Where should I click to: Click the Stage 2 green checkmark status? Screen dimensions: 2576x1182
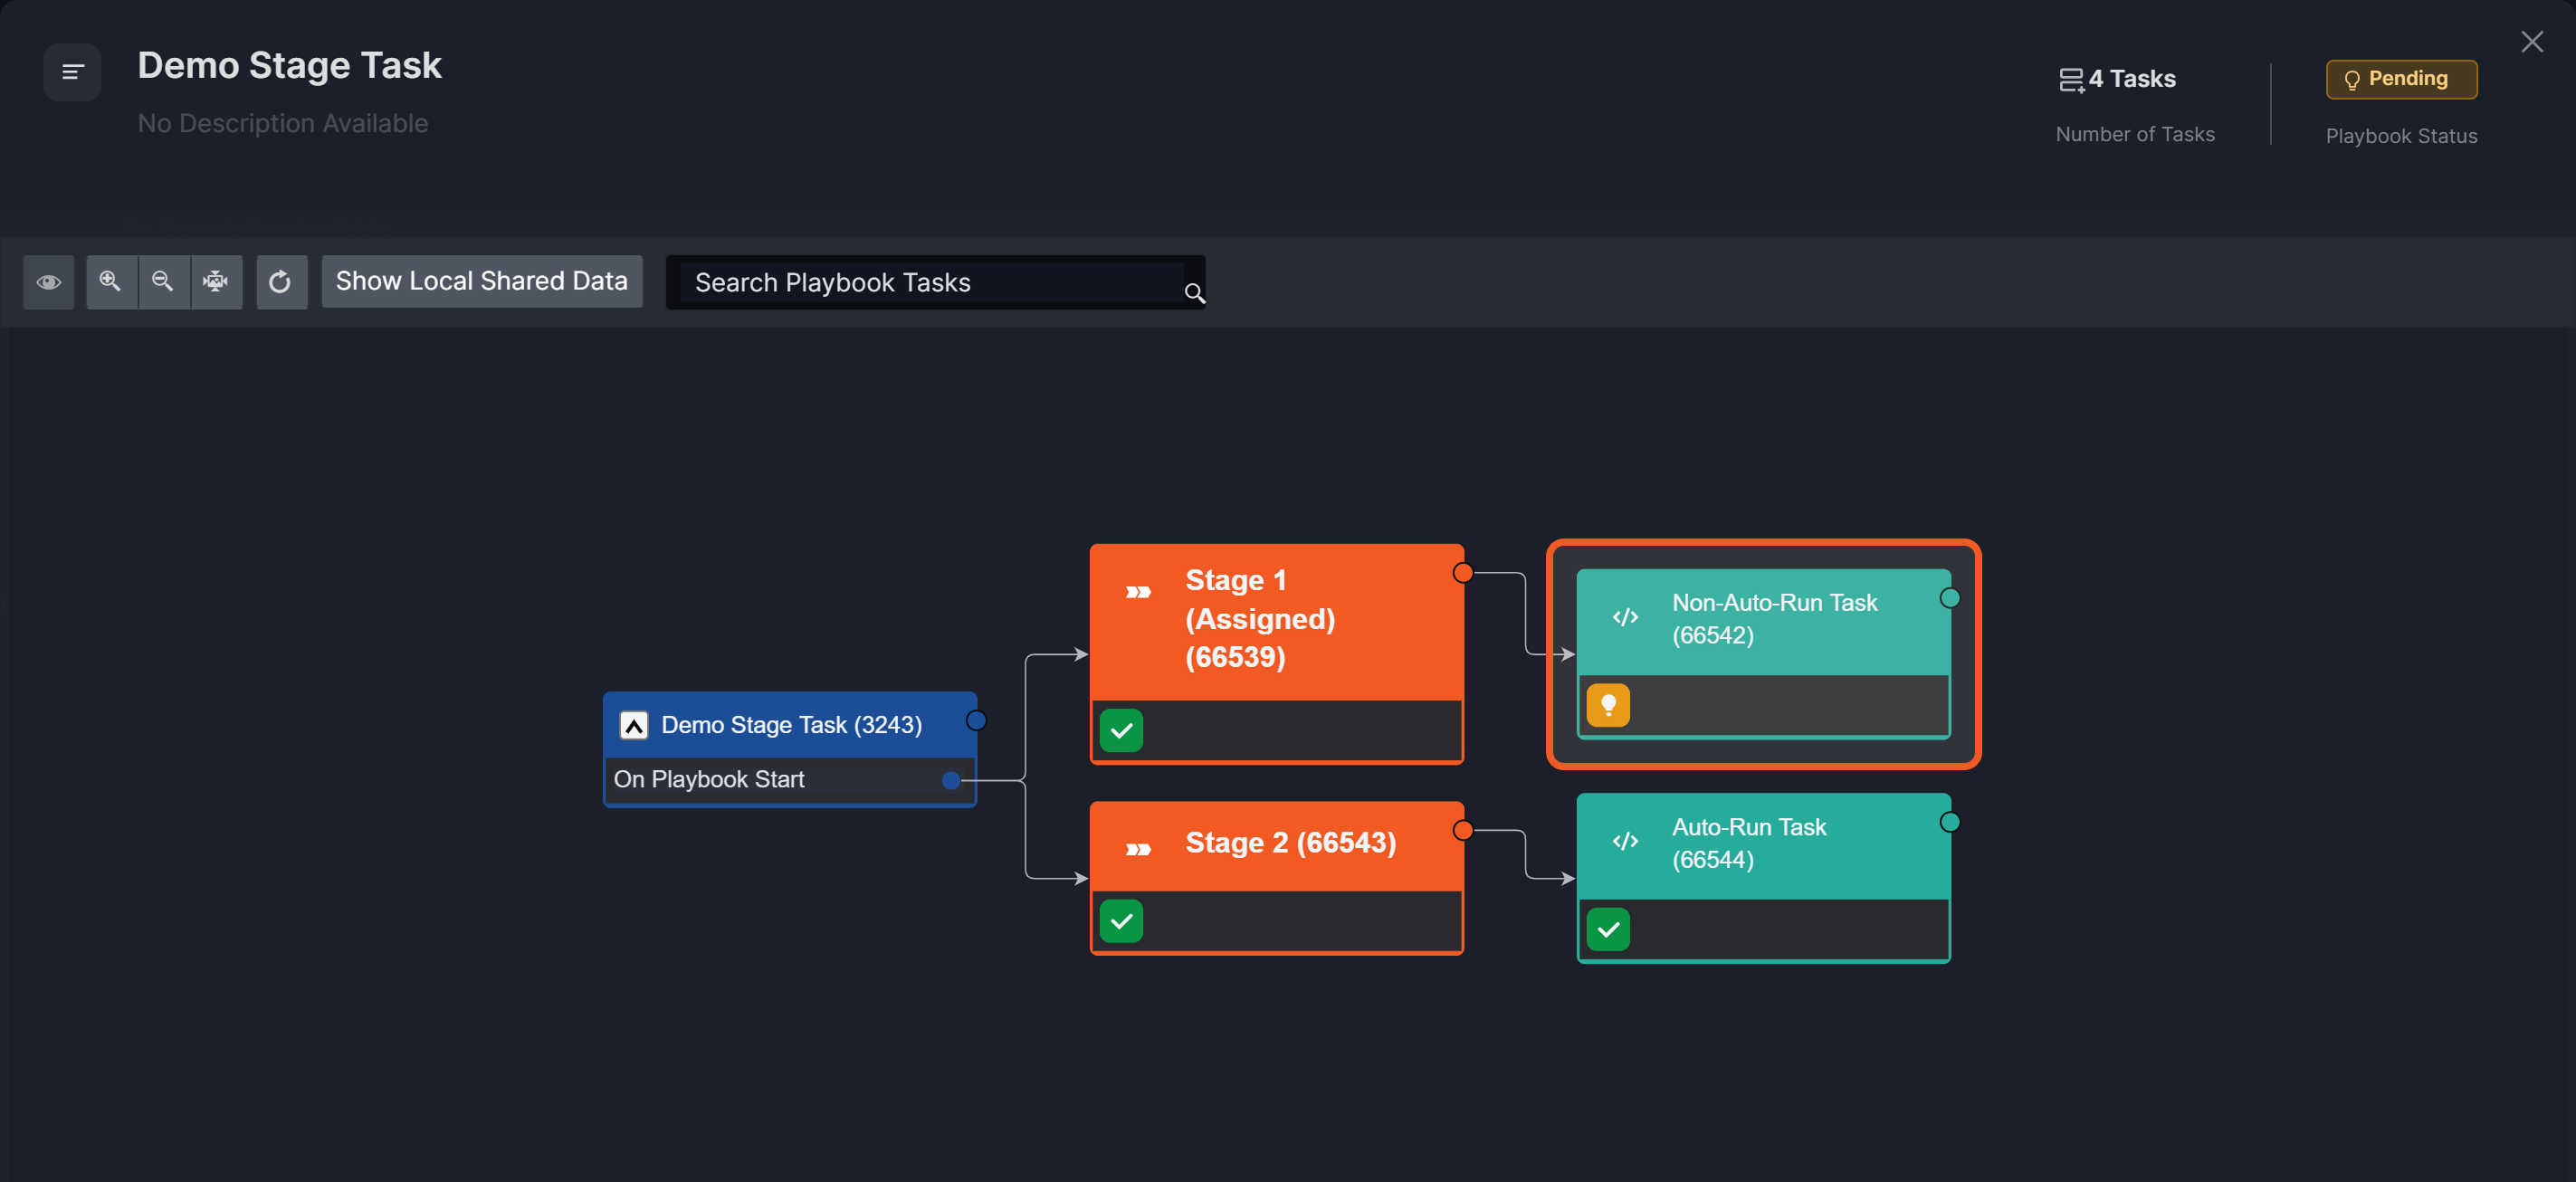[x=1121, y=921]
